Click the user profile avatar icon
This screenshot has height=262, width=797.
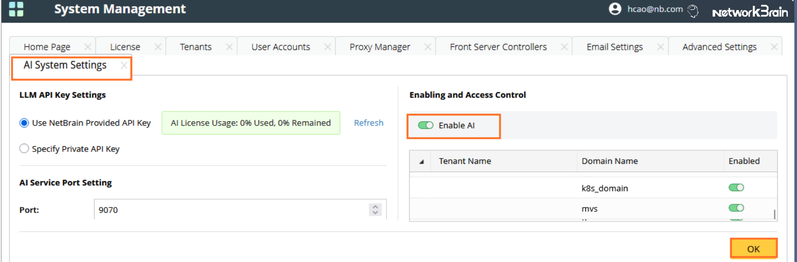point(615,9)
